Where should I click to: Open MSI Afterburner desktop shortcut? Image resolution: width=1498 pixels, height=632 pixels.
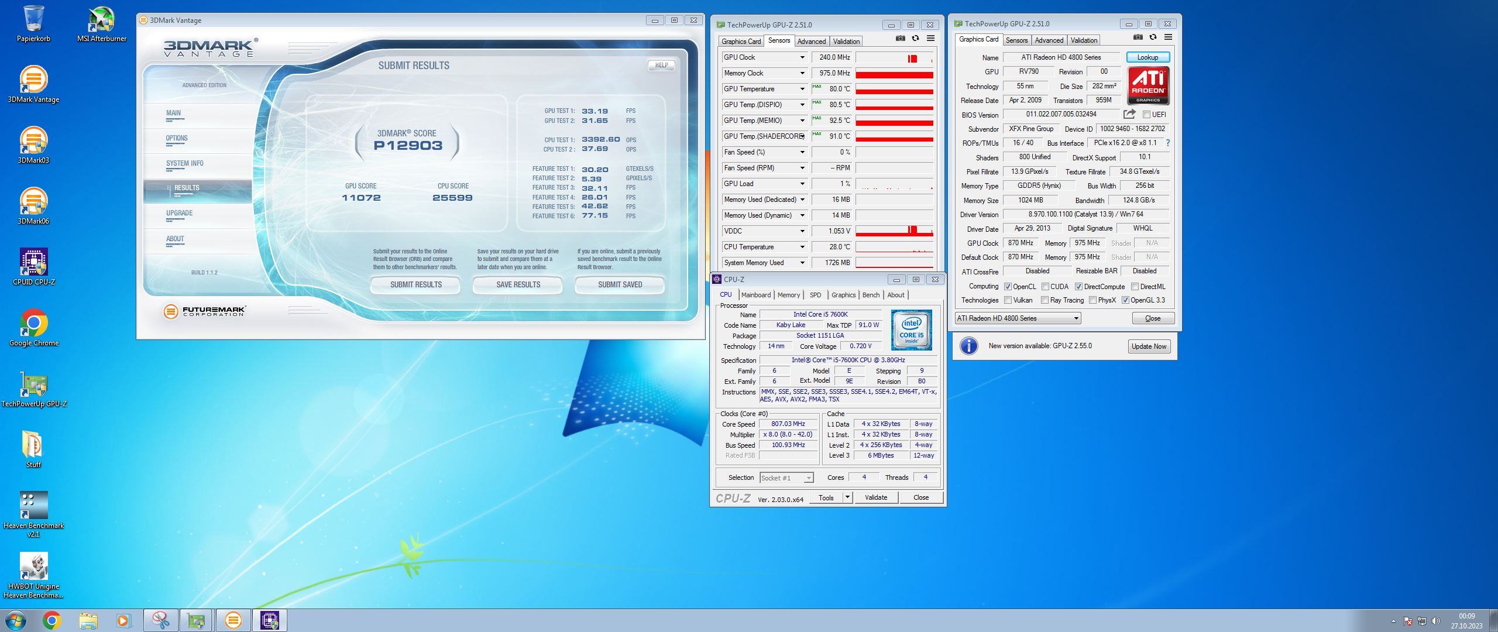(102, 24)
